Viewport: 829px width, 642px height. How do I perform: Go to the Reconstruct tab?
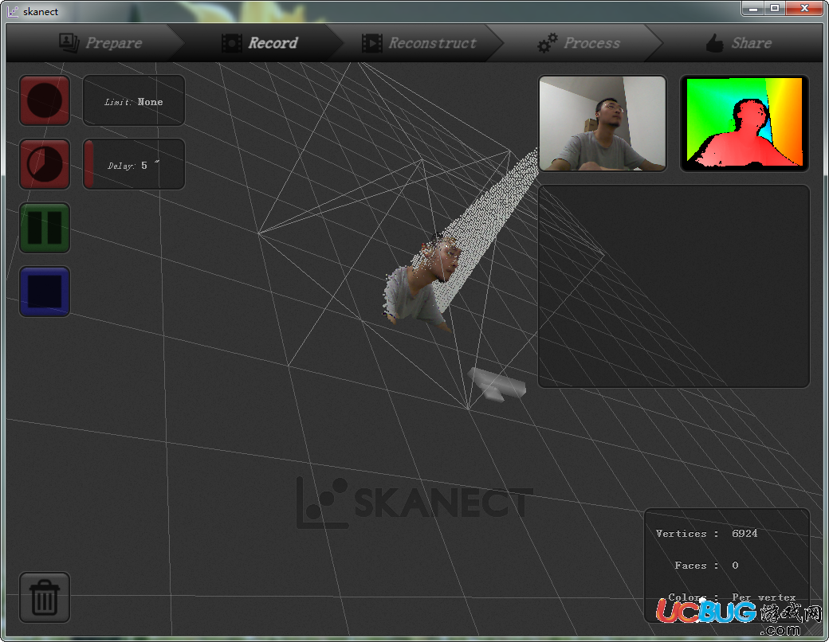tap(418, 43)
